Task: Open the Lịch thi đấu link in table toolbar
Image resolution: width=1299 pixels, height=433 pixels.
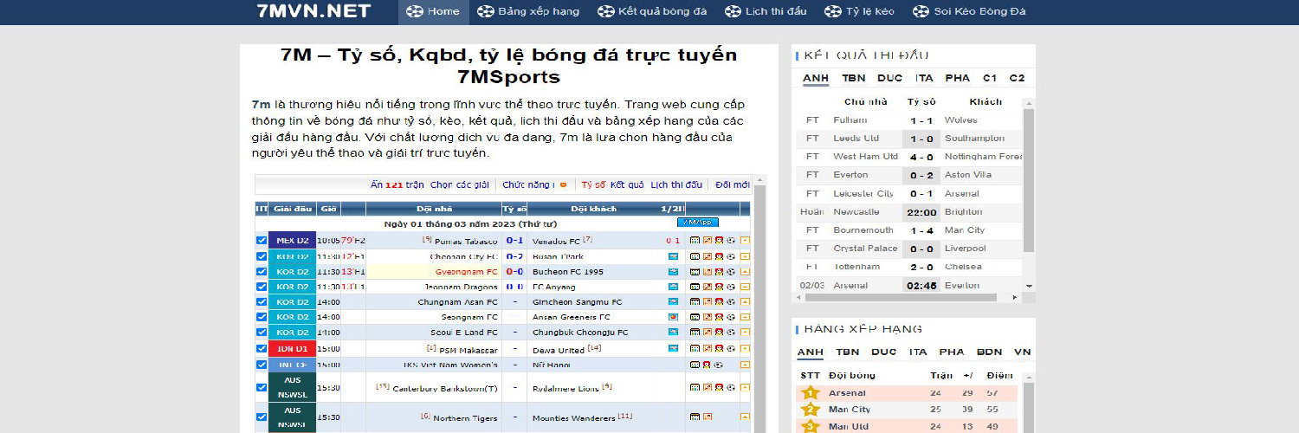Action: point(675,184)
